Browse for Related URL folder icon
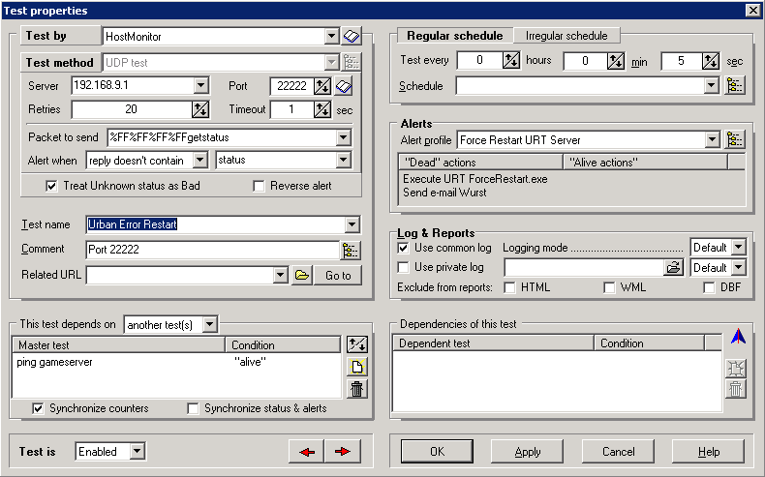Screen dimensions: 765x477 point(302,276)
